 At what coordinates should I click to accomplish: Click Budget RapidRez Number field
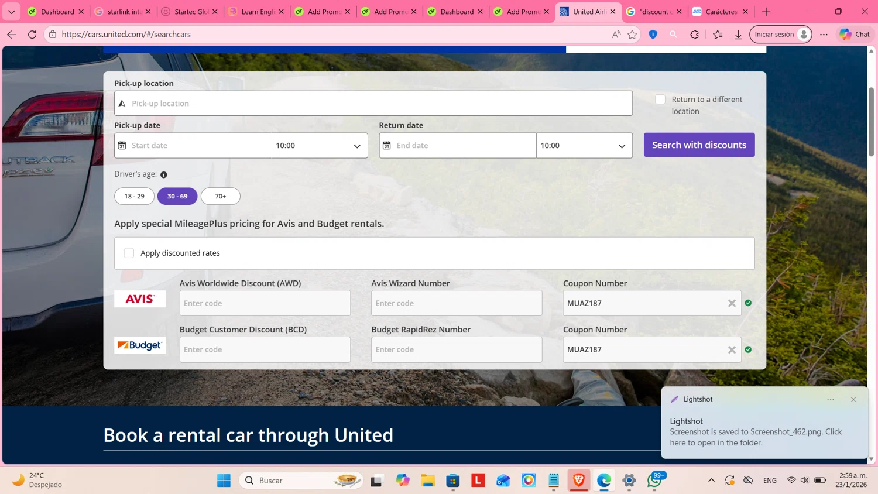click(x=457, y=349)
